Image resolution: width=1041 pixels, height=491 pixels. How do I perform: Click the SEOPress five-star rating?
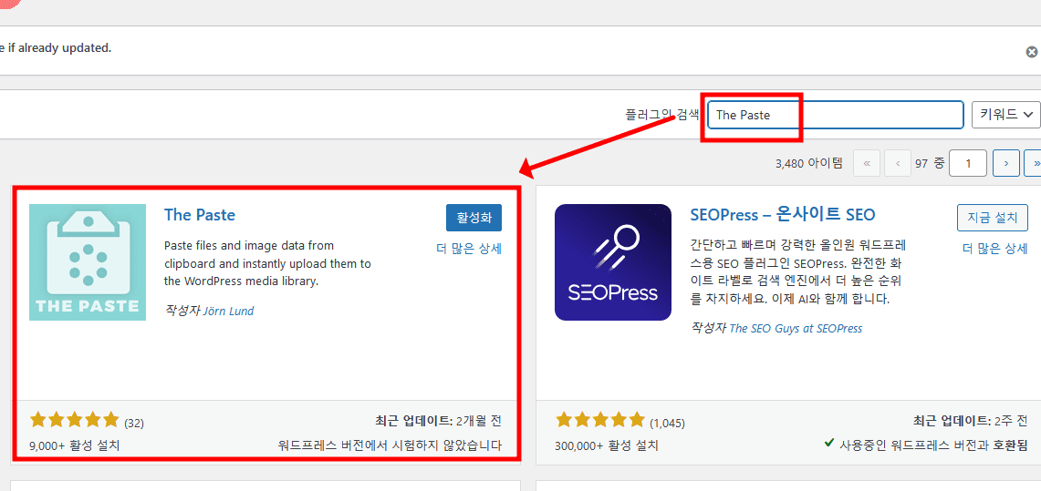coord(599,420)
